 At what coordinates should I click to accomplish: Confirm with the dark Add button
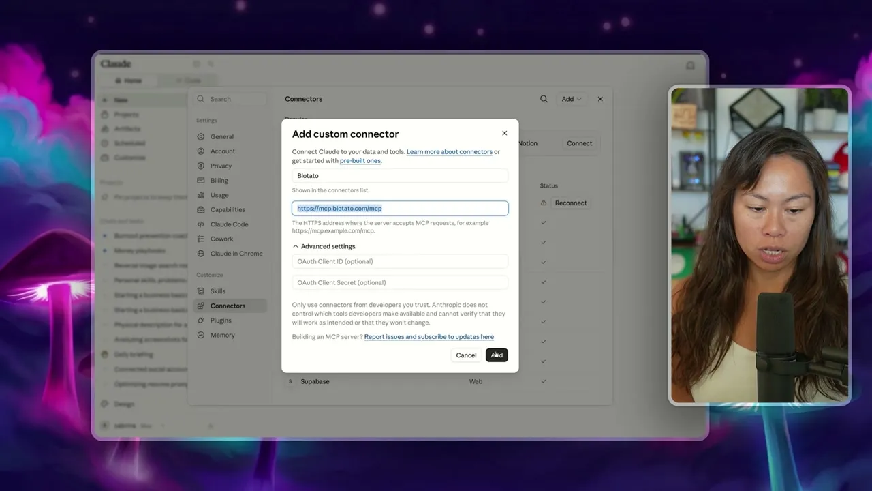tap(497, 355)
